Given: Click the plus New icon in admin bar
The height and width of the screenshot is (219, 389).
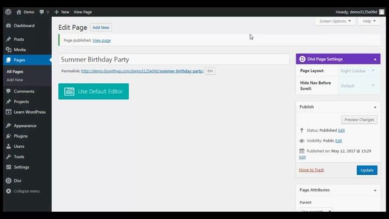Looking at the screenshot, I should [x=57, y=12].
